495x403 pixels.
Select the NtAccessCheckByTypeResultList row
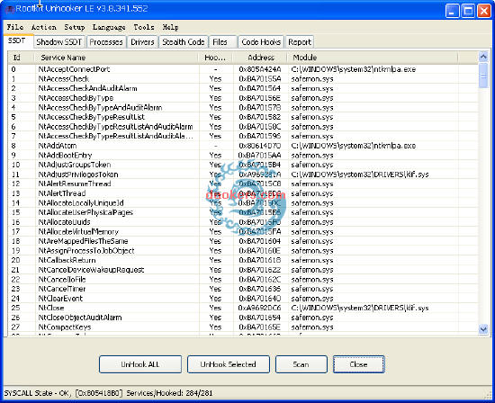[x=243, y=117]
